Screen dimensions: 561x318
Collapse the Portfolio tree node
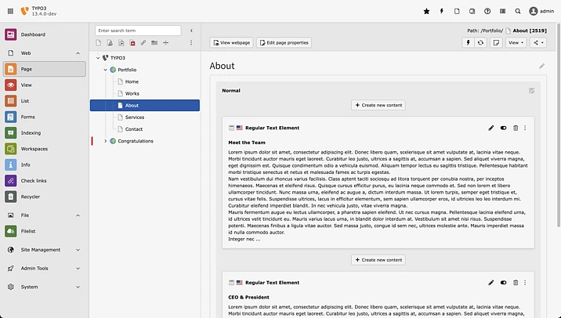click(105, 70)
